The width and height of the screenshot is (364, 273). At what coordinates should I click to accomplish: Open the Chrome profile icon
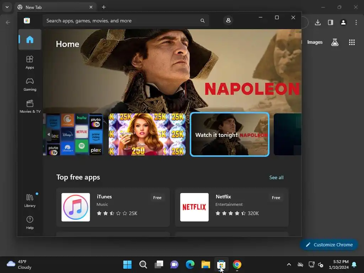click(343, 22)
